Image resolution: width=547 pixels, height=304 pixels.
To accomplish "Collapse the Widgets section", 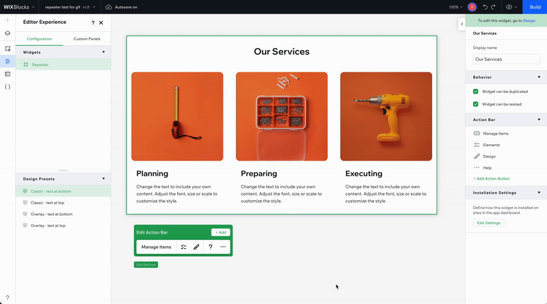I will click(104, 52).
